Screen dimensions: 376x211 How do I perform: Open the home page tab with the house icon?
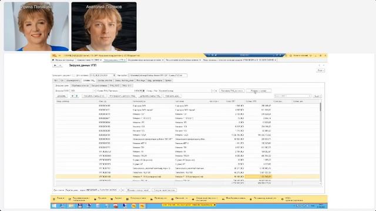tap(63, 60)
